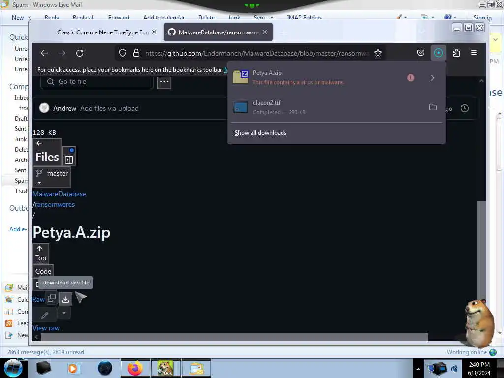
Task: Open Andrew's author profile link
Action: pos(64,109)
